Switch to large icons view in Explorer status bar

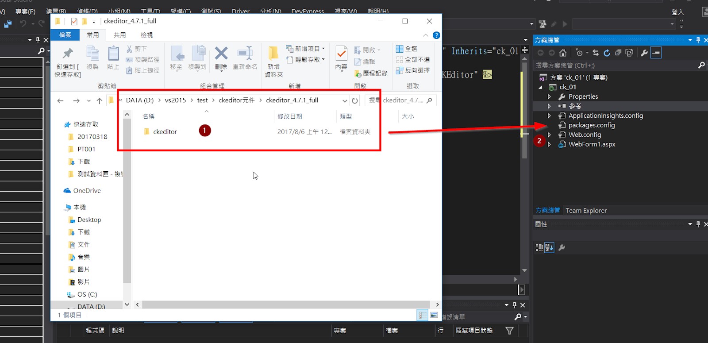434,315
